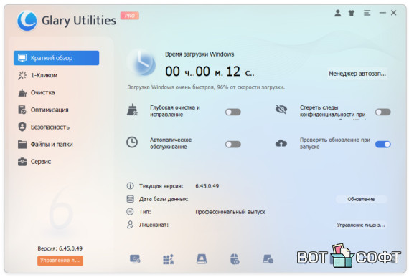Image resolution: width=409 pixels, height=277 pixels.
Task: Open the user account icon
Action: pos(337,13)
